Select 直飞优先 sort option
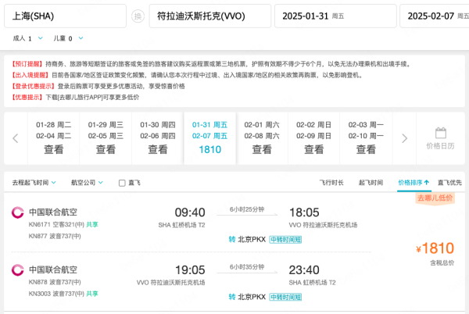Image resolution: width=469 pixels, height=314 pixels. tap(449, 183)
